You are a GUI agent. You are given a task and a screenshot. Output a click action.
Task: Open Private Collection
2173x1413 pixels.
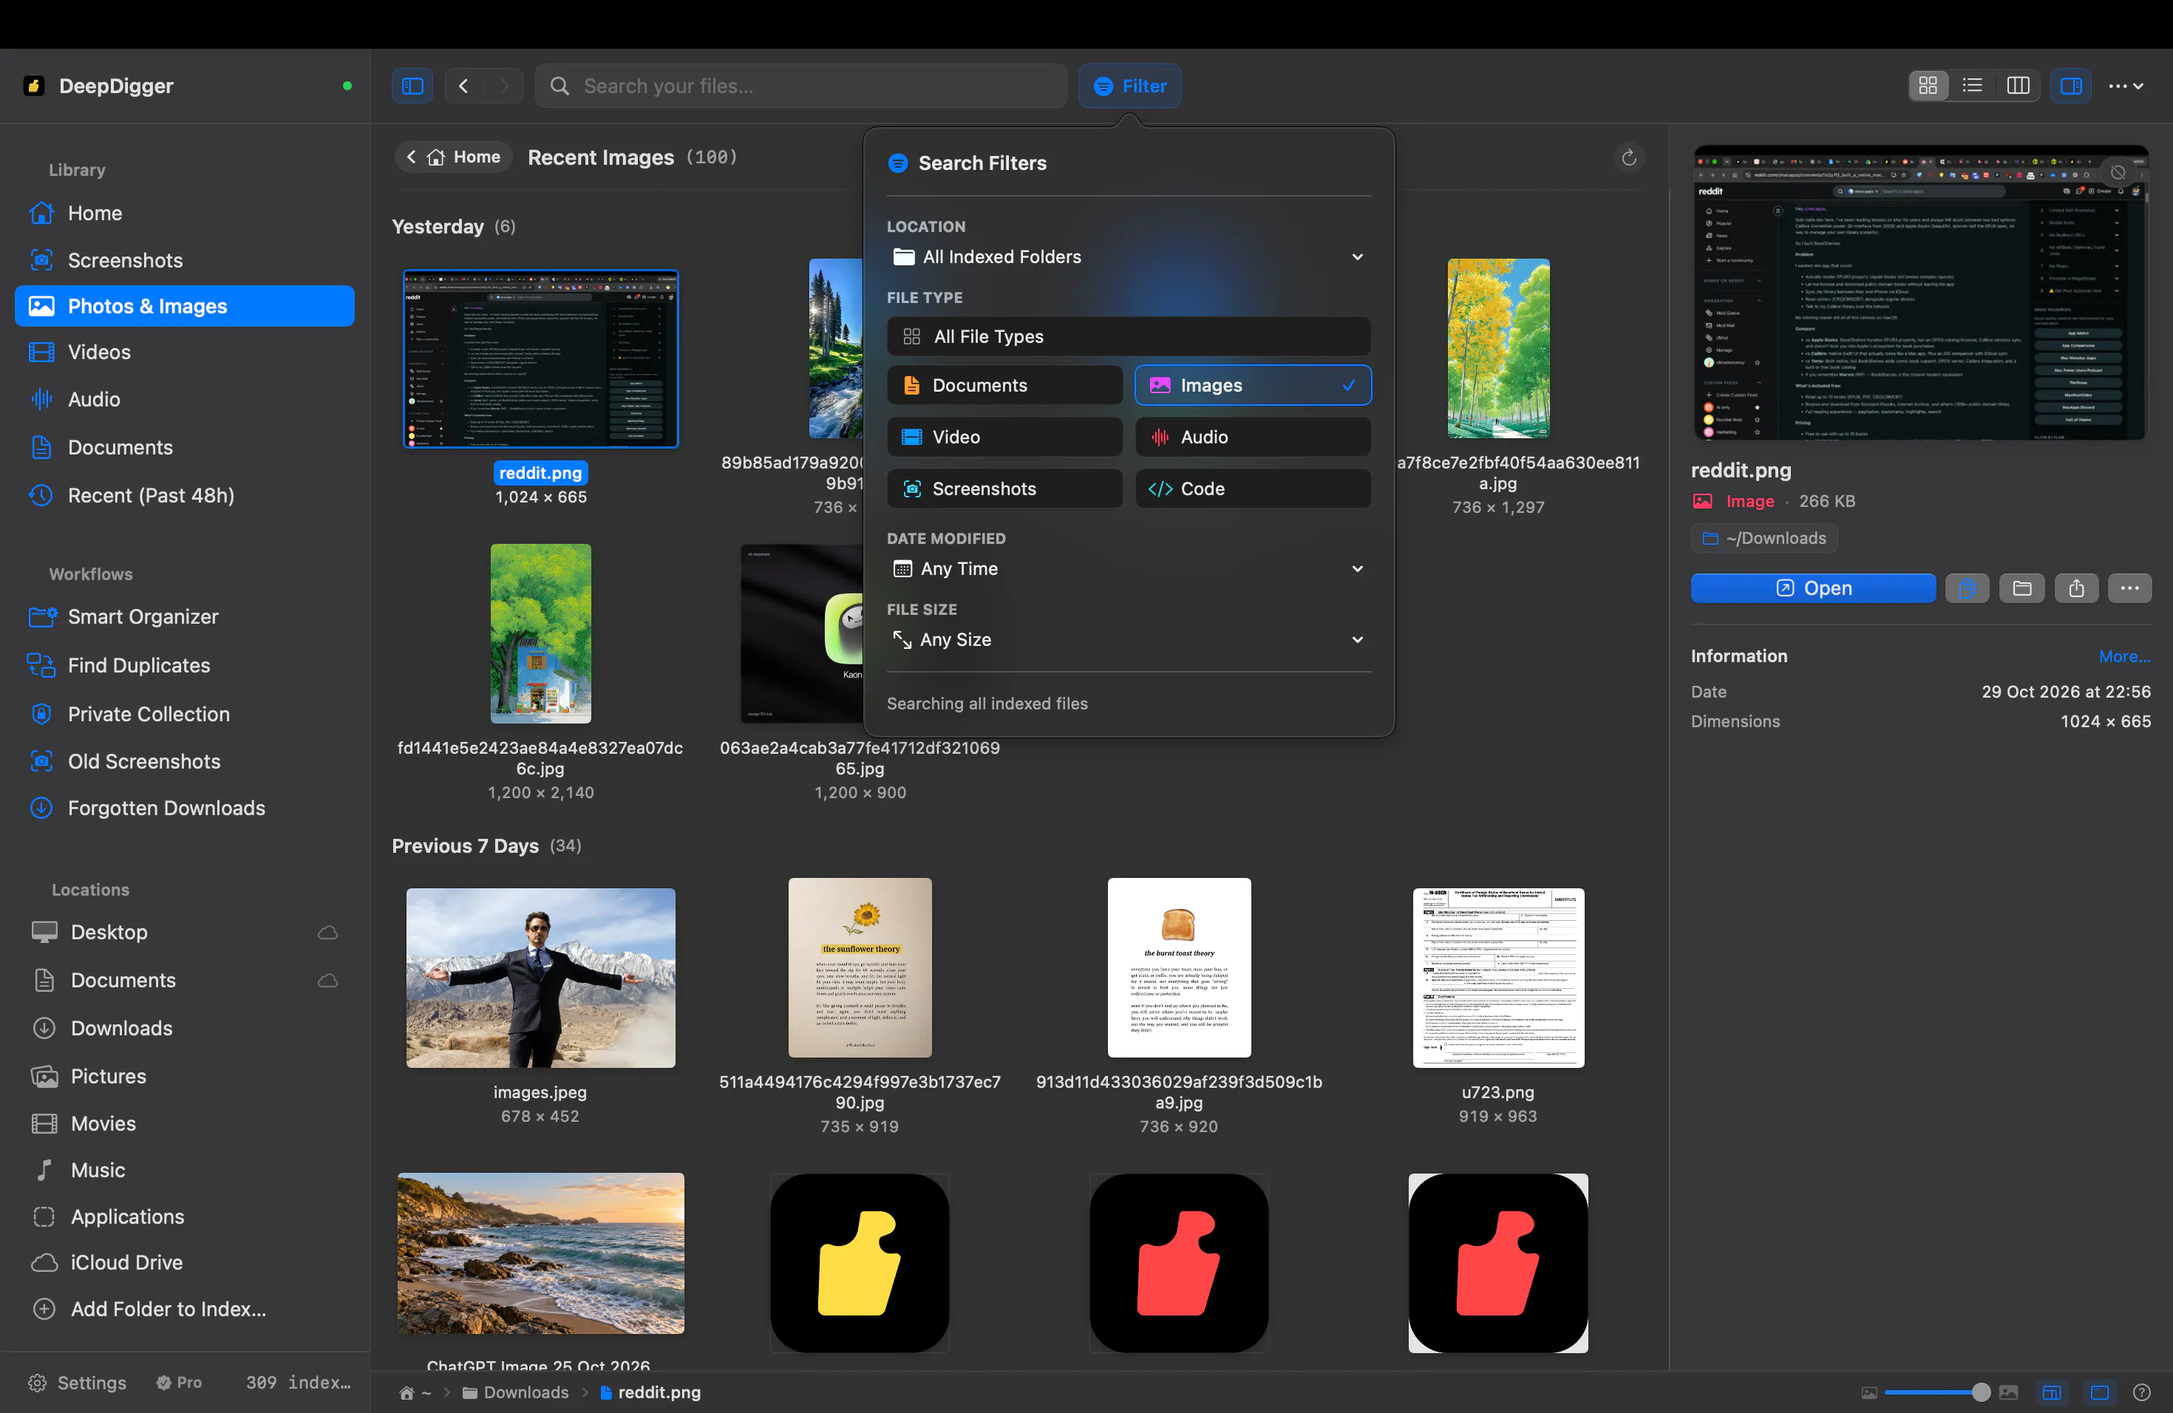click(x=186, y=714)
